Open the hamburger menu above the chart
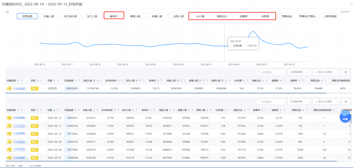Image resolution: width=353 pixels, height=168 pixels. pos(8,12)
